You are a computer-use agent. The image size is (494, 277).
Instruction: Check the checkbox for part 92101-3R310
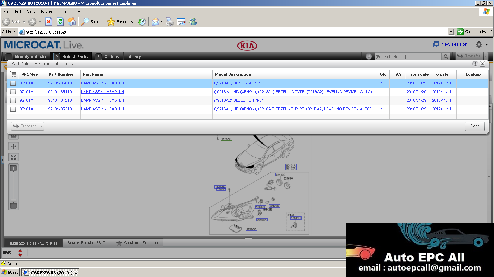[13, 109]
